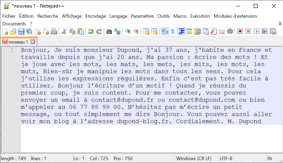
Task: Click the Undo arrow icon
Action: click(91, 31)
